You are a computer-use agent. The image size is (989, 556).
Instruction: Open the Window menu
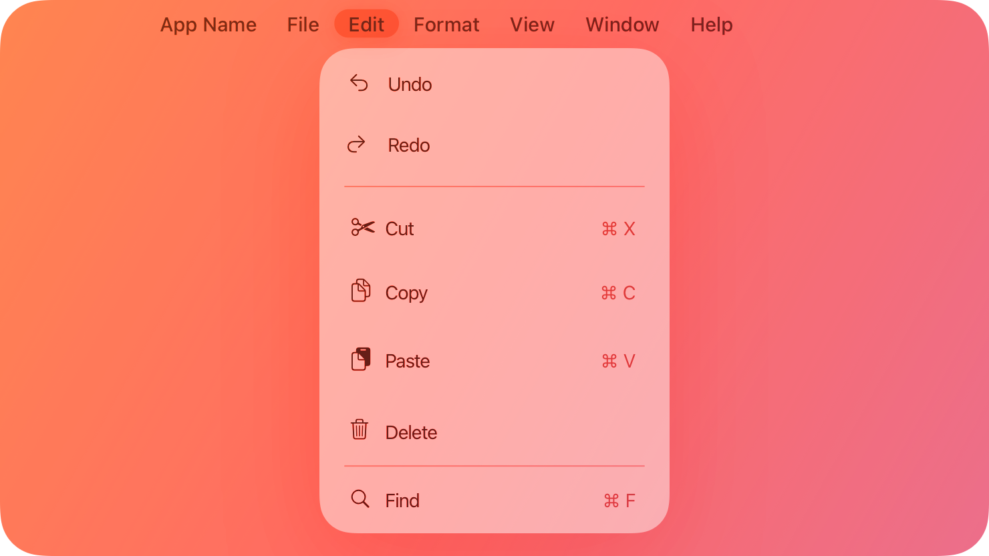point(621,24)
